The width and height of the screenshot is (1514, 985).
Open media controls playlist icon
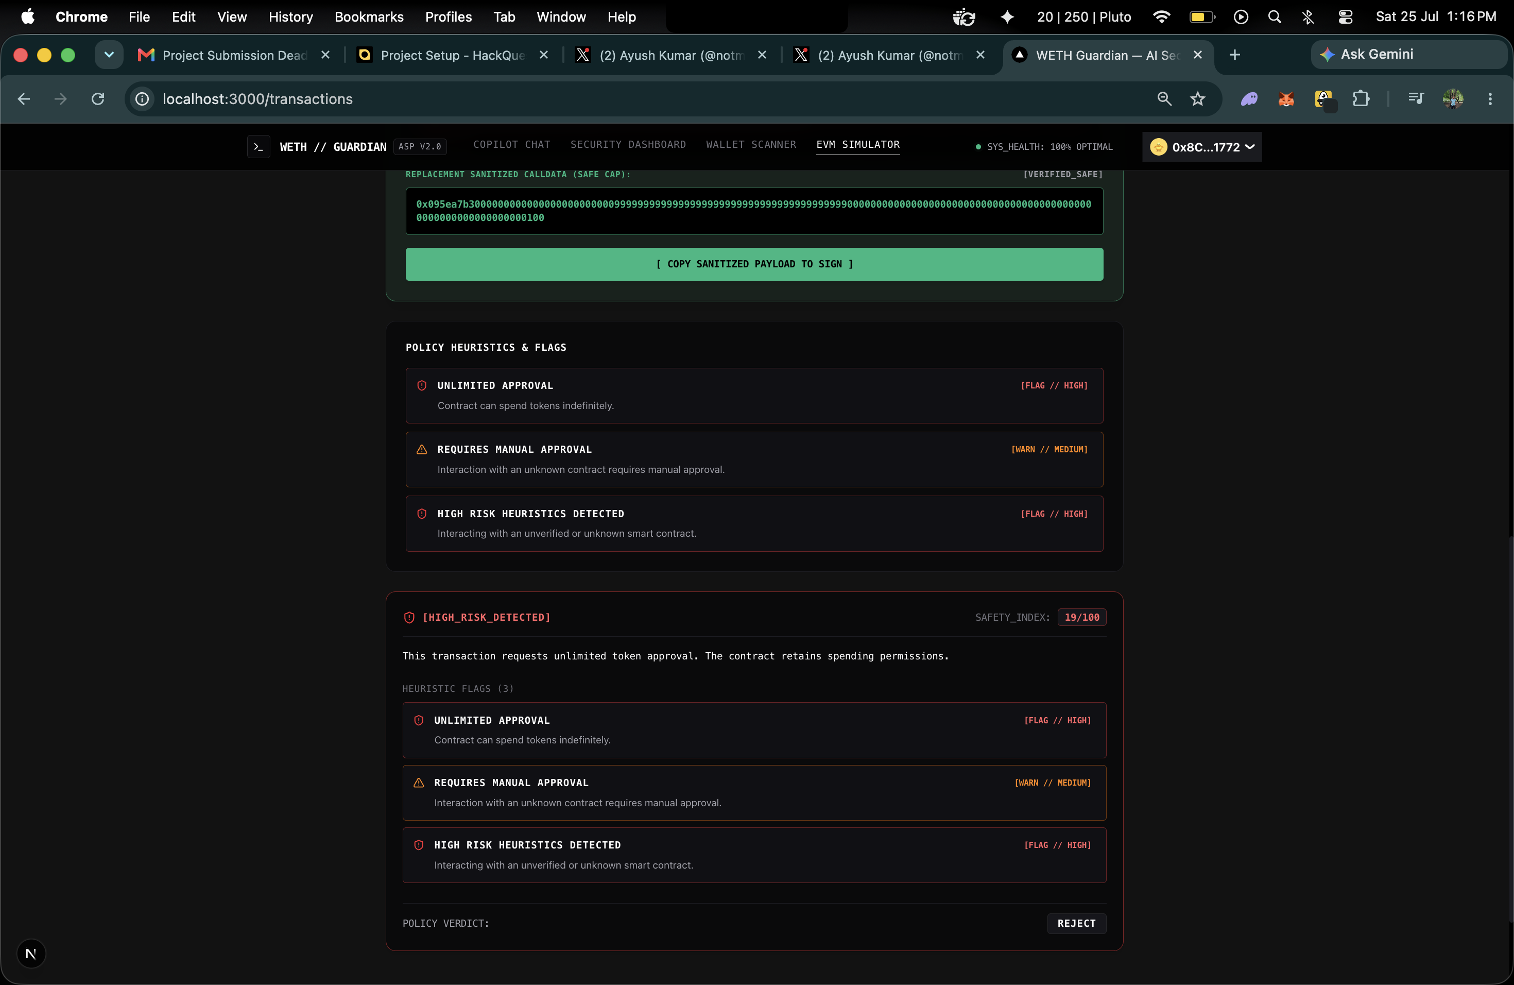pyautogui.click(x=1416, y=98)
